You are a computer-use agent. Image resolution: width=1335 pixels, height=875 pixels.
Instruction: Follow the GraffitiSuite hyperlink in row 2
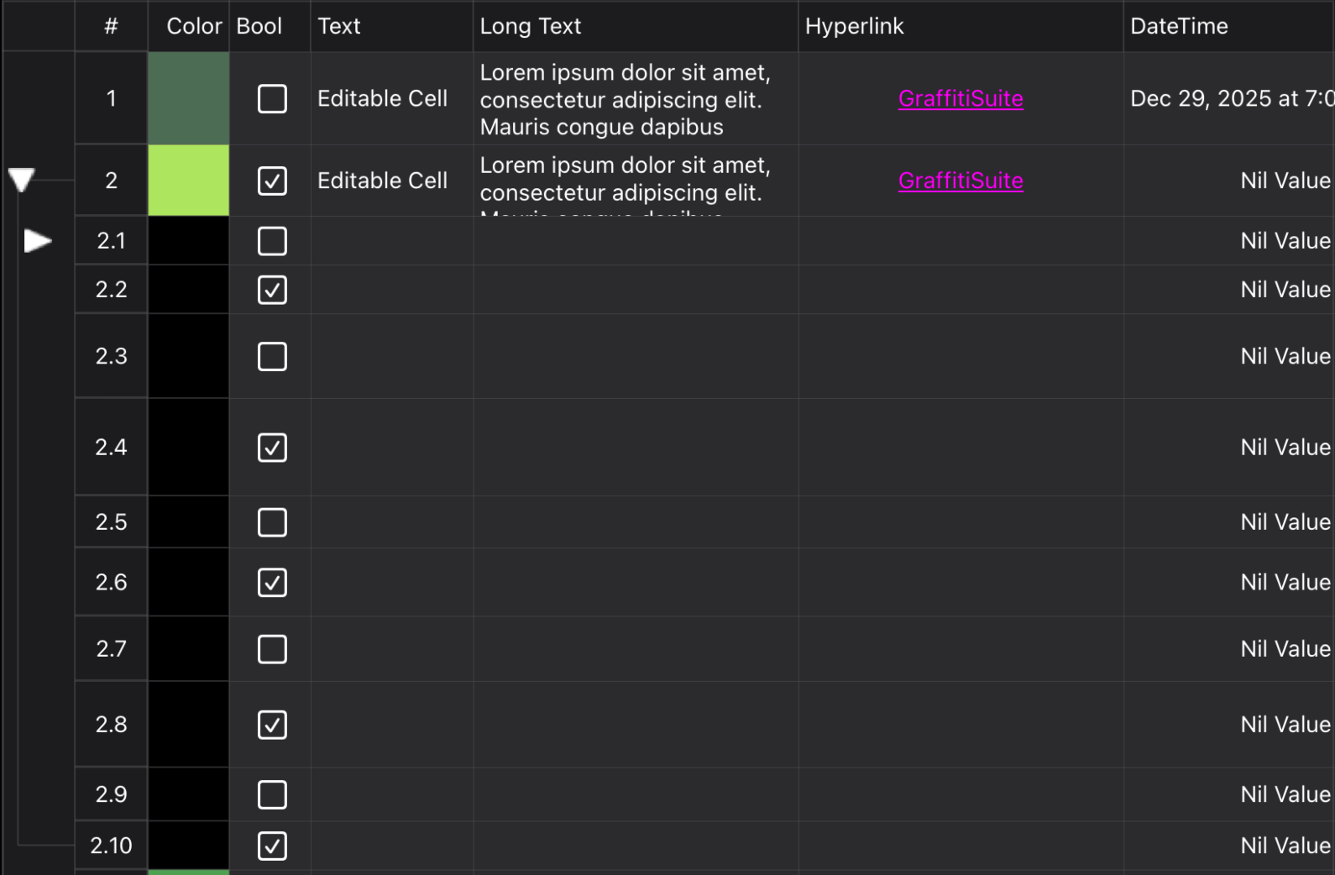tap(961, 181)
